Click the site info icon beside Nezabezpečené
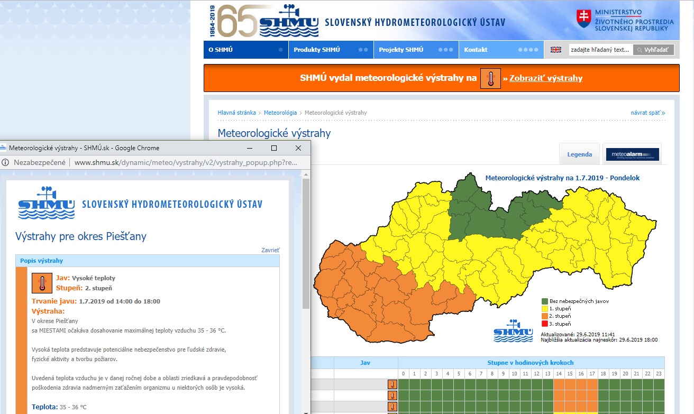The width and height of the screenshot is (694, 414). point(5,162)
